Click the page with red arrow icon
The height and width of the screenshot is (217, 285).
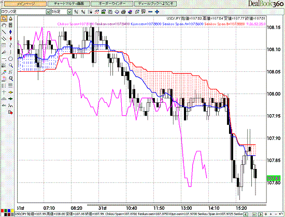tap(10, 113)
